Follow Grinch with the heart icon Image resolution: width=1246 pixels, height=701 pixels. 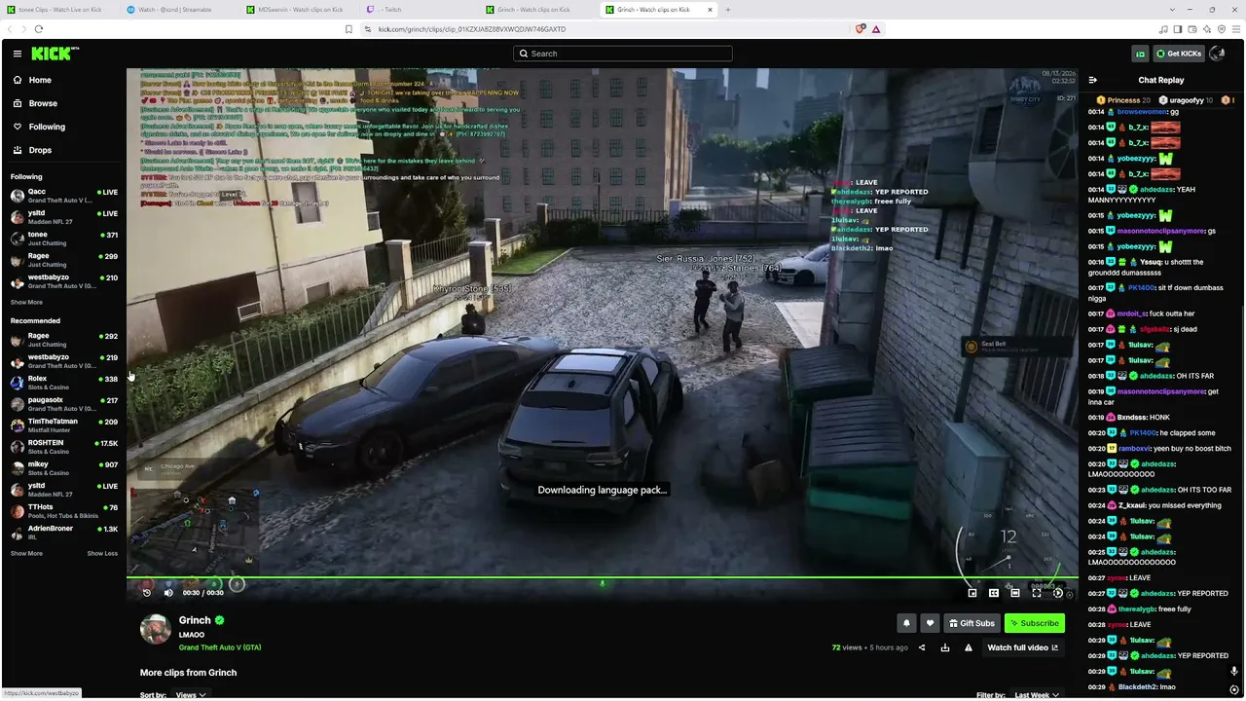[930, 623]
